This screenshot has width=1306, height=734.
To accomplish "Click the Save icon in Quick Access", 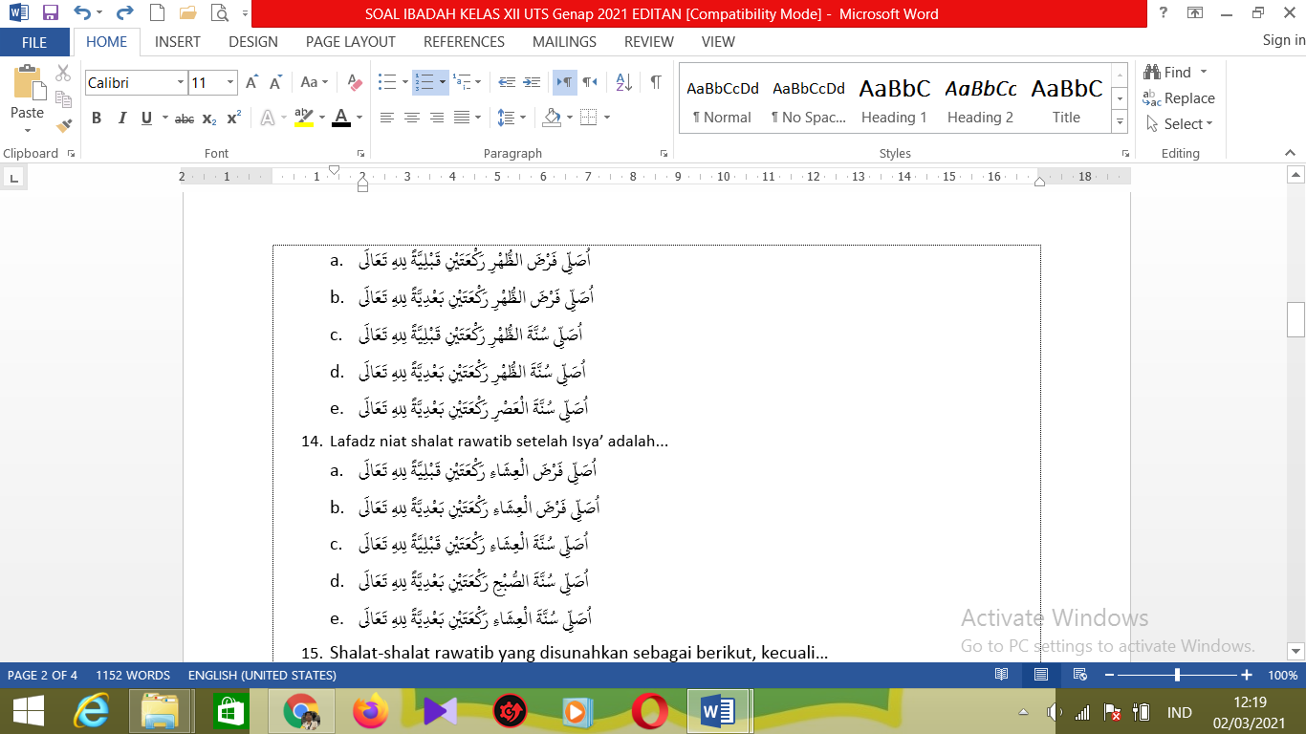I will coord(50,13).
